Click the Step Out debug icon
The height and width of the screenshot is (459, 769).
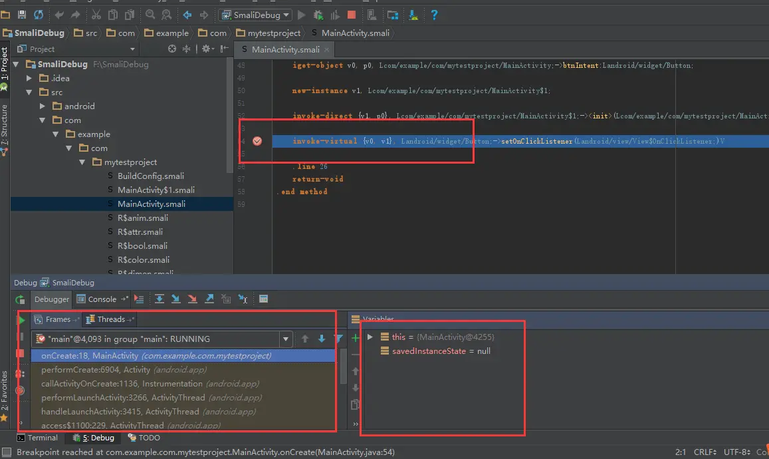[209, 299]
